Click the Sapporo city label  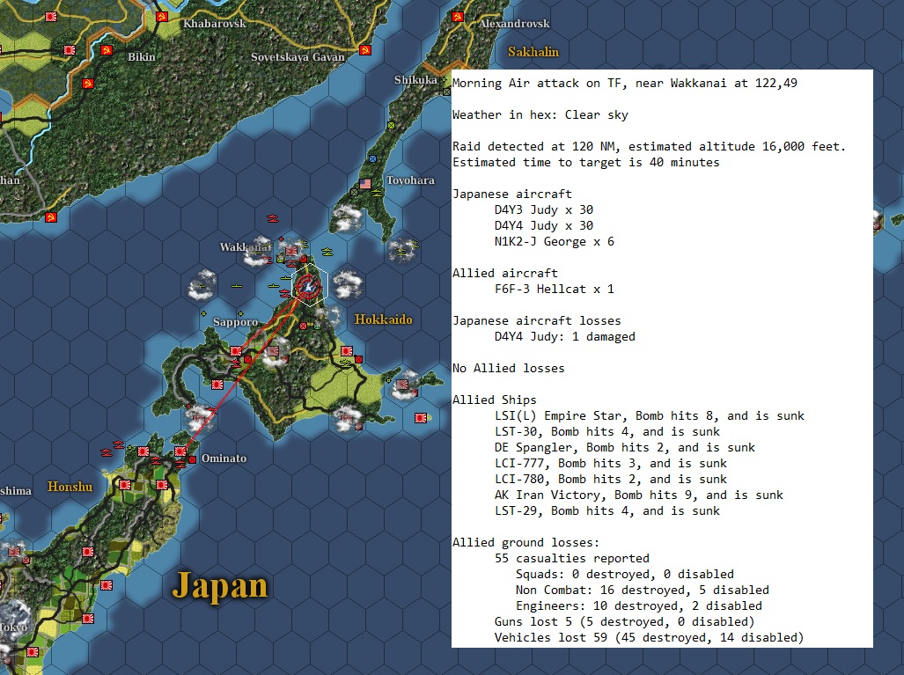(235, 321)
